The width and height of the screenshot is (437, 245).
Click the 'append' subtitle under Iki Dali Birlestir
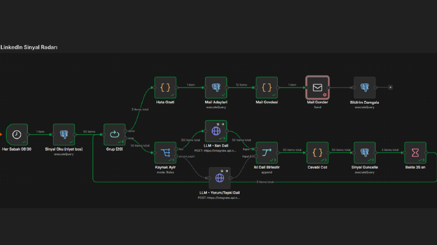(x=267, y=172)
